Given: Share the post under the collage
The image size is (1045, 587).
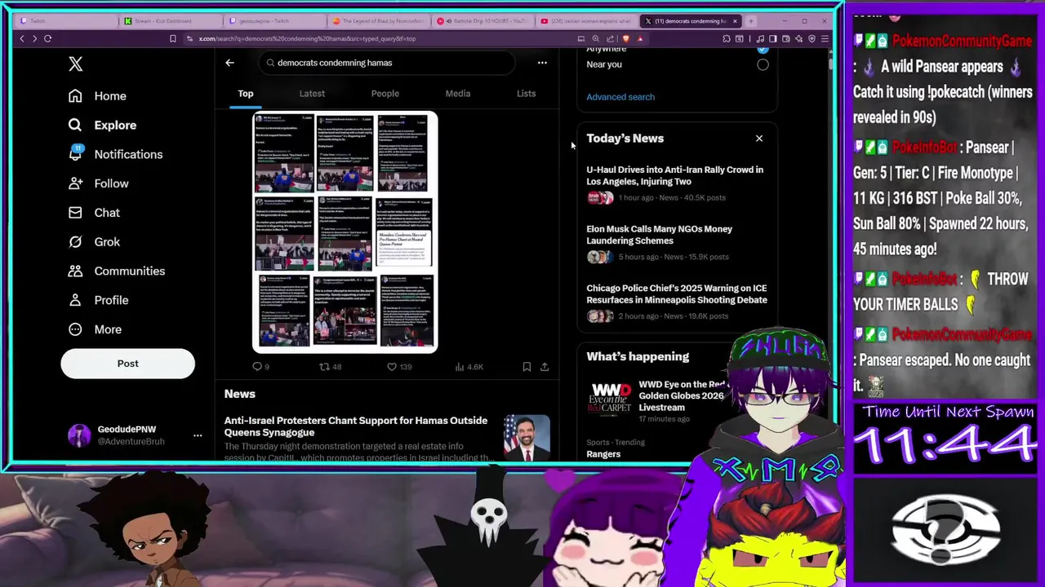Looking at the screenshot, I should [x=545, y=367].
